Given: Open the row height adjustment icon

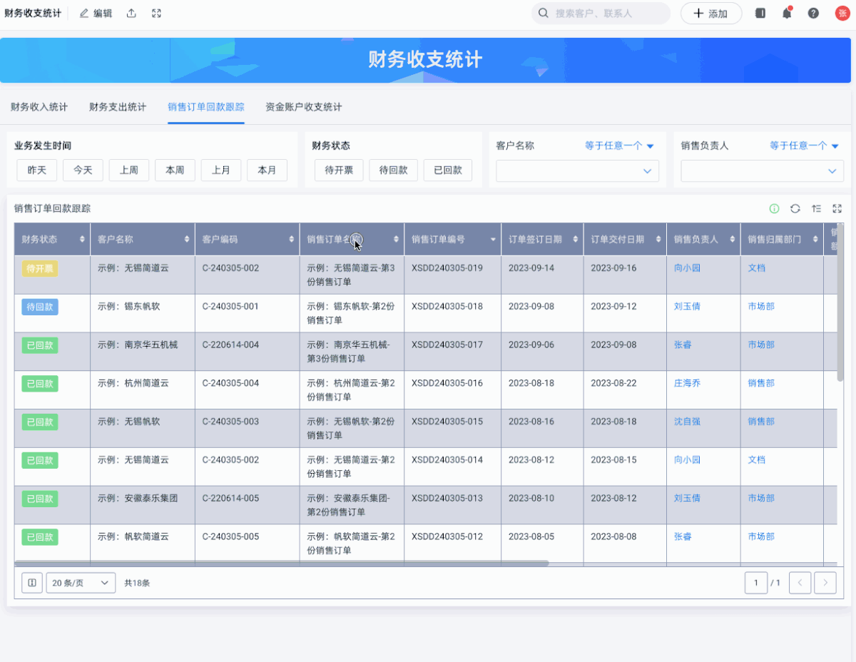Looking at the screenshot, I should click(816, 208).
